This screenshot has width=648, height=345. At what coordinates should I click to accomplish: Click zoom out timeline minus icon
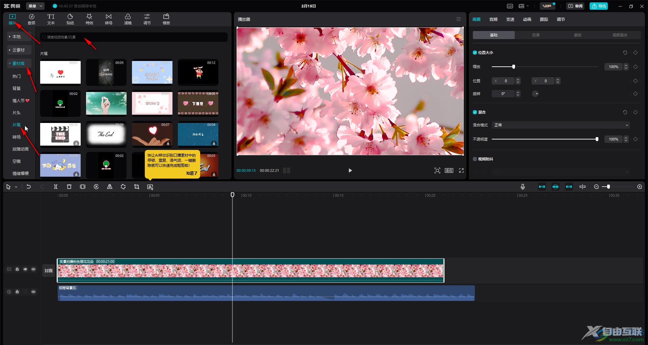tap(596, 187)
